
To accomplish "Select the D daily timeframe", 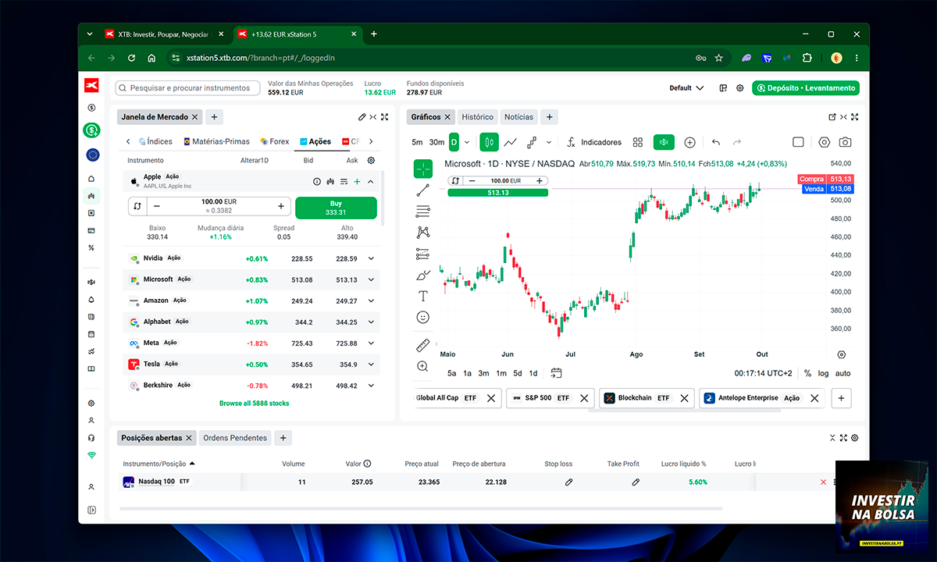I will pos(454,142).
